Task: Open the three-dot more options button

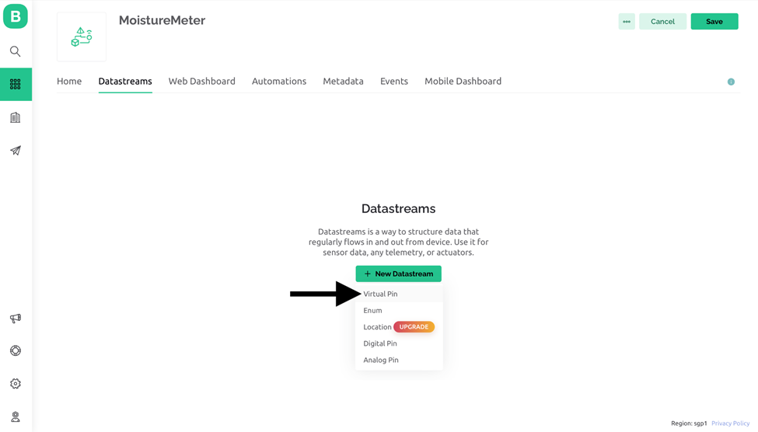Action: pyautogui.click(x=627, y=21)
